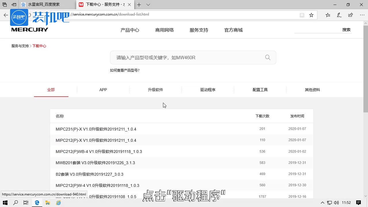Screen dimensions: 368x207
Task: Launch Internet Explorer from the taskbar
Action: point(58,203)
